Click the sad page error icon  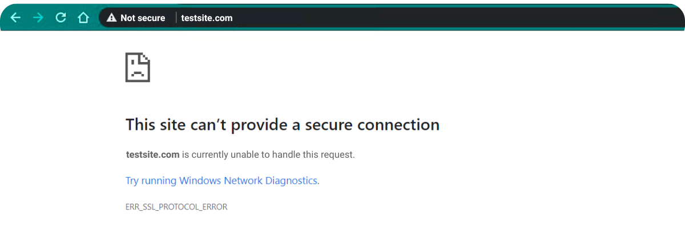tap(138, 68)
